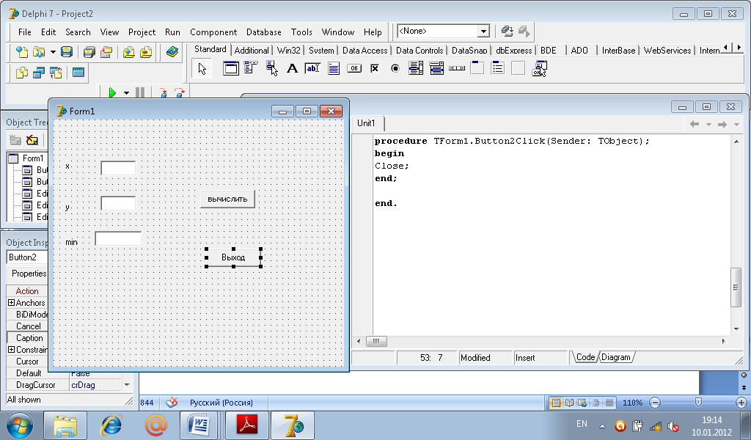The image size is (751, 440).
Task: Open the Project menu
Action: pos(142,32)
